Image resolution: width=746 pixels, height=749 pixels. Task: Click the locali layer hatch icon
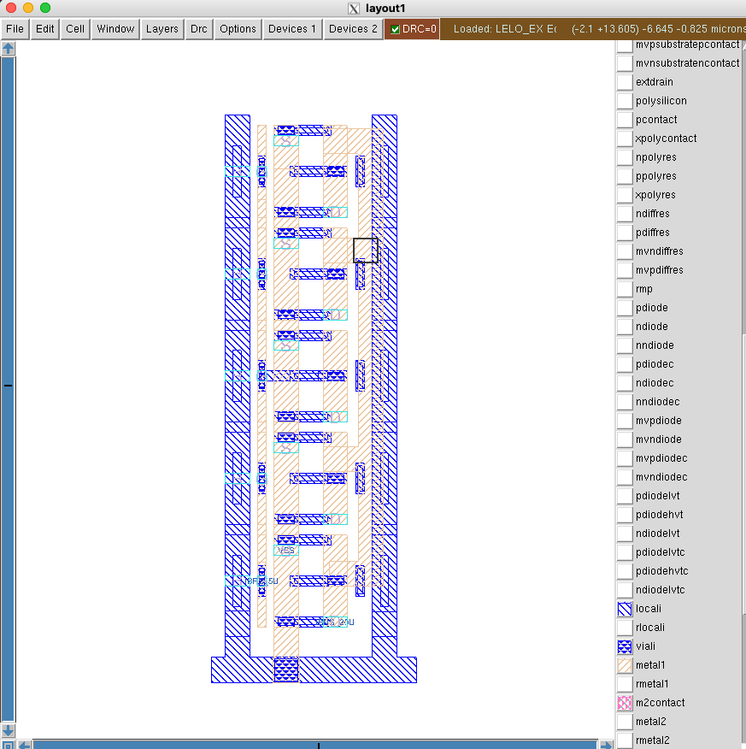pos(624,609)
